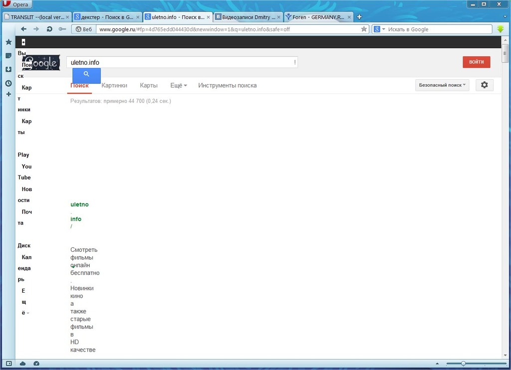Close the Видеозаписи Dmitry tab

tap(278, 17)
